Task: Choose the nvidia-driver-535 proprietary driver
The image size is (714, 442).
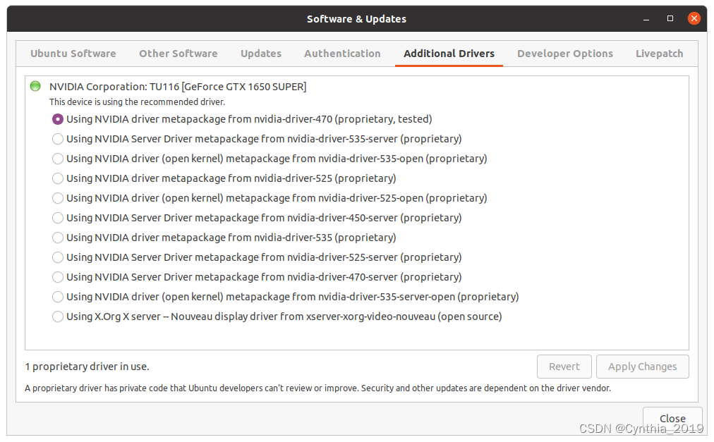Action: (57, 238)
